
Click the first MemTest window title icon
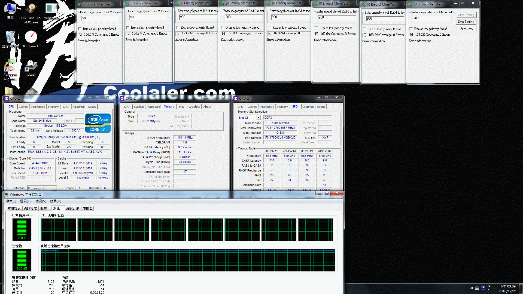click(x=79, y=4)
